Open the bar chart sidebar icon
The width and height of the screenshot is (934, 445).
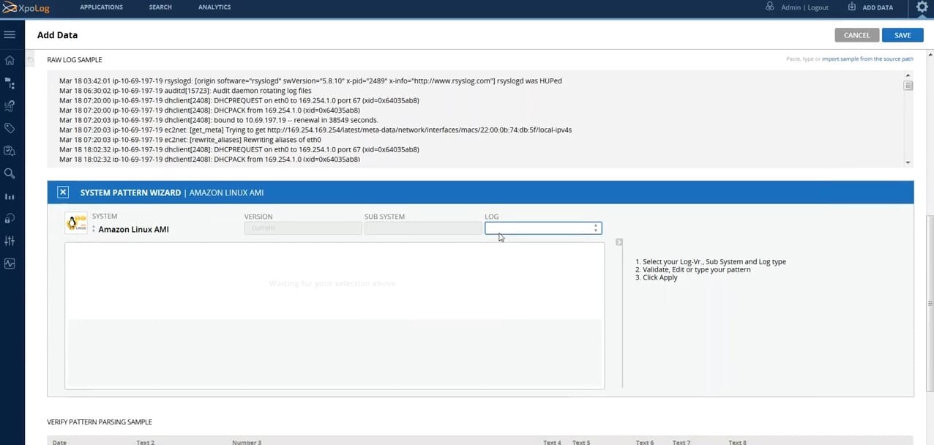10,196
